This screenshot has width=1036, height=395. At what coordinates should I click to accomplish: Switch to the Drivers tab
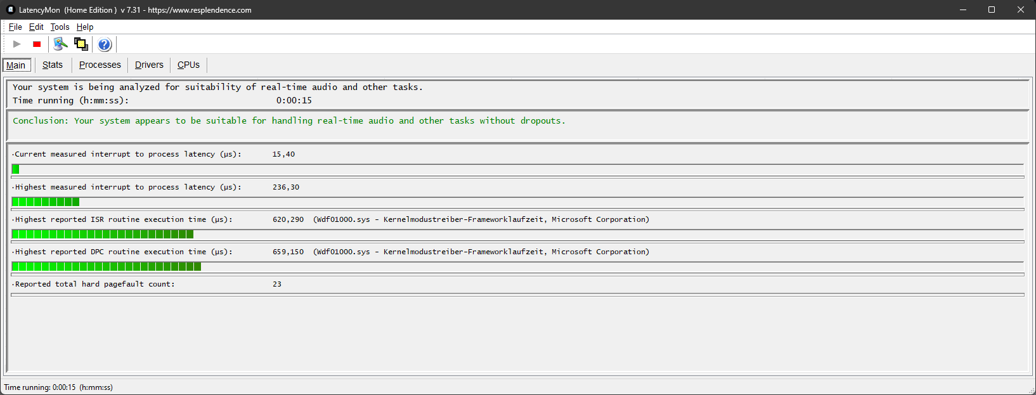tap(149, 65)
